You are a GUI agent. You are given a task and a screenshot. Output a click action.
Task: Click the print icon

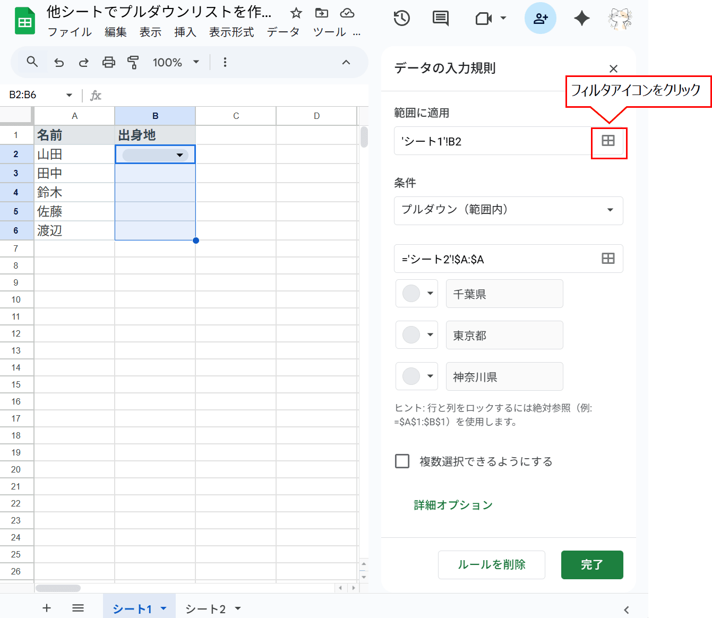coord(108,62)
